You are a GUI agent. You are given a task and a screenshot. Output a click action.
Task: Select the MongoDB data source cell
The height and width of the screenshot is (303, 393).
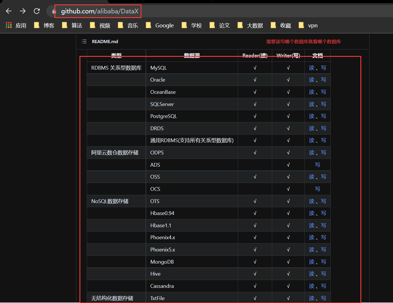click(x=192, y=262)
